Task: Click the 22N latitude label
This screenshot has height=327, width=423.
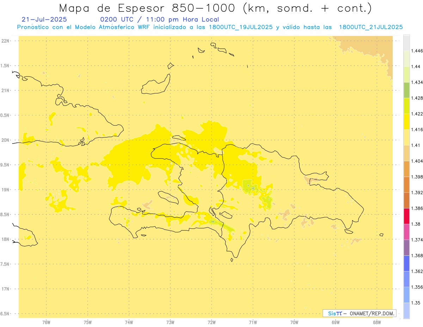Action: coord(6,41)
